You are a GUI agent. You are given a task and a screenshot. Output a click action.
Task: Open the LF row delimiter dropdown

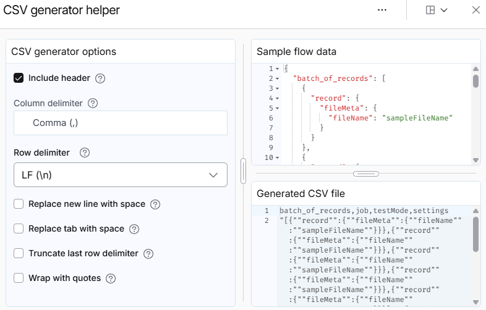(120, 175)
